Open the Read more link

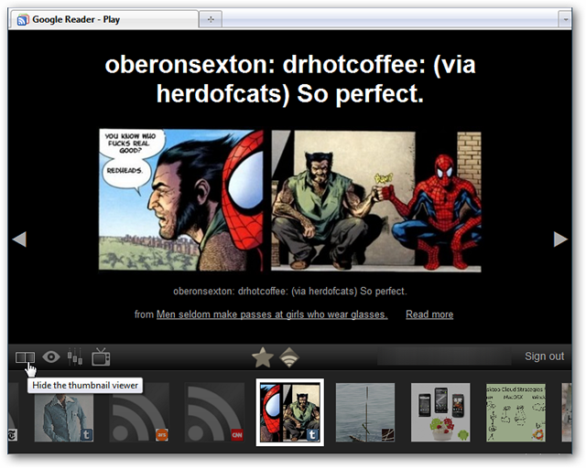(x=429, y=314)
